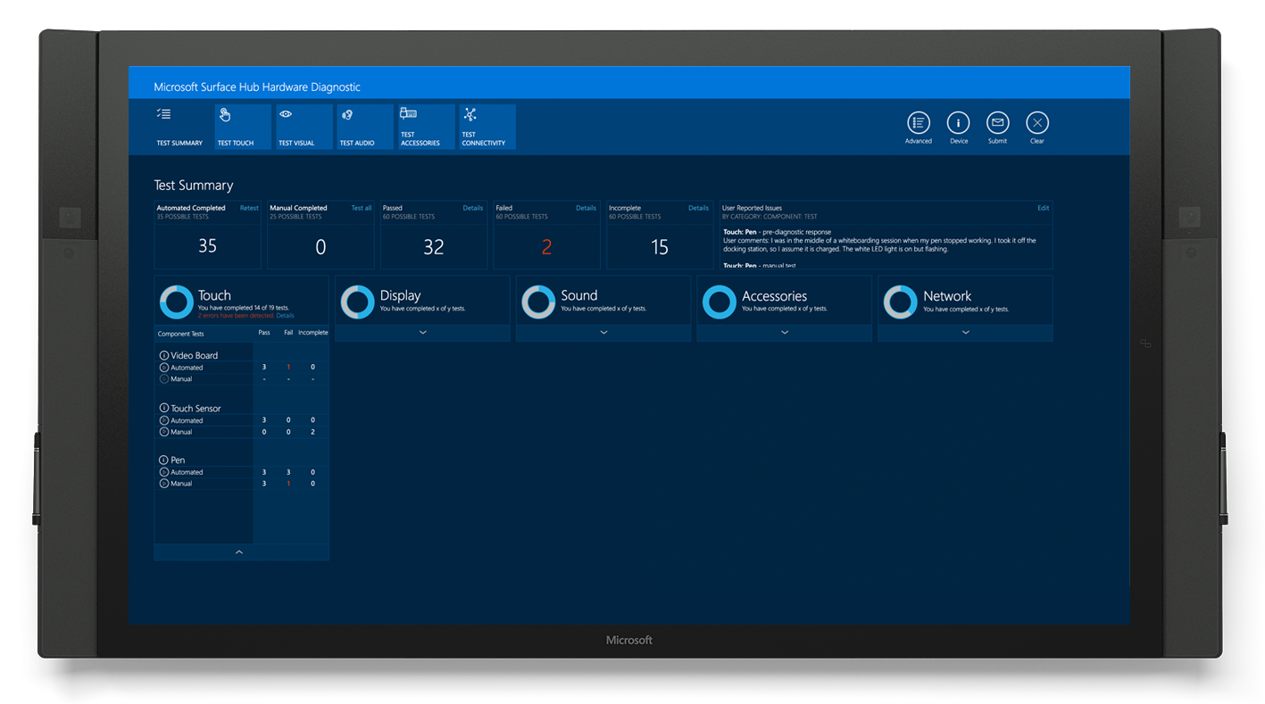Viewport: 1265px width, 704px height.
Task: Click the Network progress ring
Action: coord(900,302)
